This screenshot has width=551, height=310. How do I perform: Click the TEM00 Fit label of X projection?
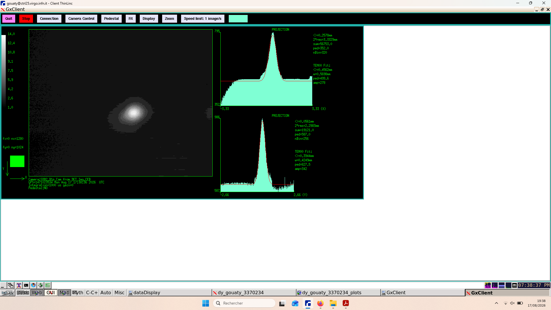(x=322, y=65)
